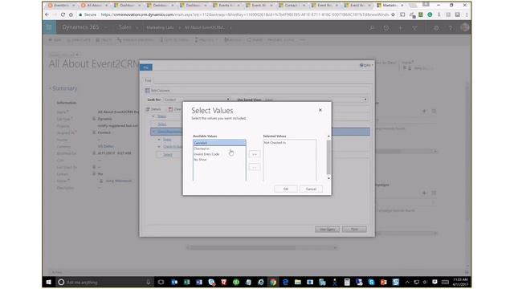Screen dimensions: 514x289
Task: Click the taskbar clock showing 11:33 AM
Action: [460, 282]
